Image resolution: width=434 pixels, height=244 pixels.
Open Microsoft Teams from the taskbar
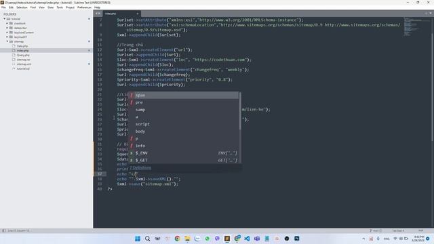coord(257,239)
